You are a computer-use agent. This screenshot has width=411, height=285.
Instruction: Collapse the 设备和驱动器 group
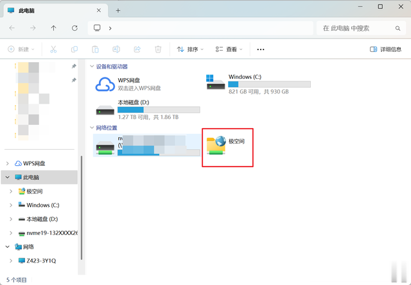coord(92,67)
